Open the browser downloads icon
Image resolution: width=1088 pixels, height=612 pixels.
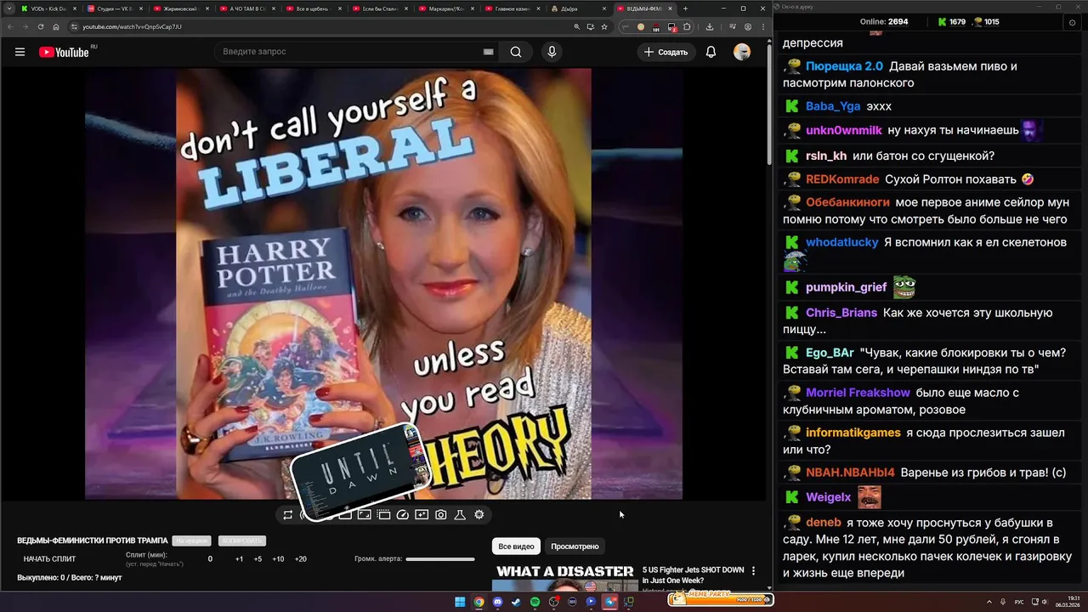point(710,26)
